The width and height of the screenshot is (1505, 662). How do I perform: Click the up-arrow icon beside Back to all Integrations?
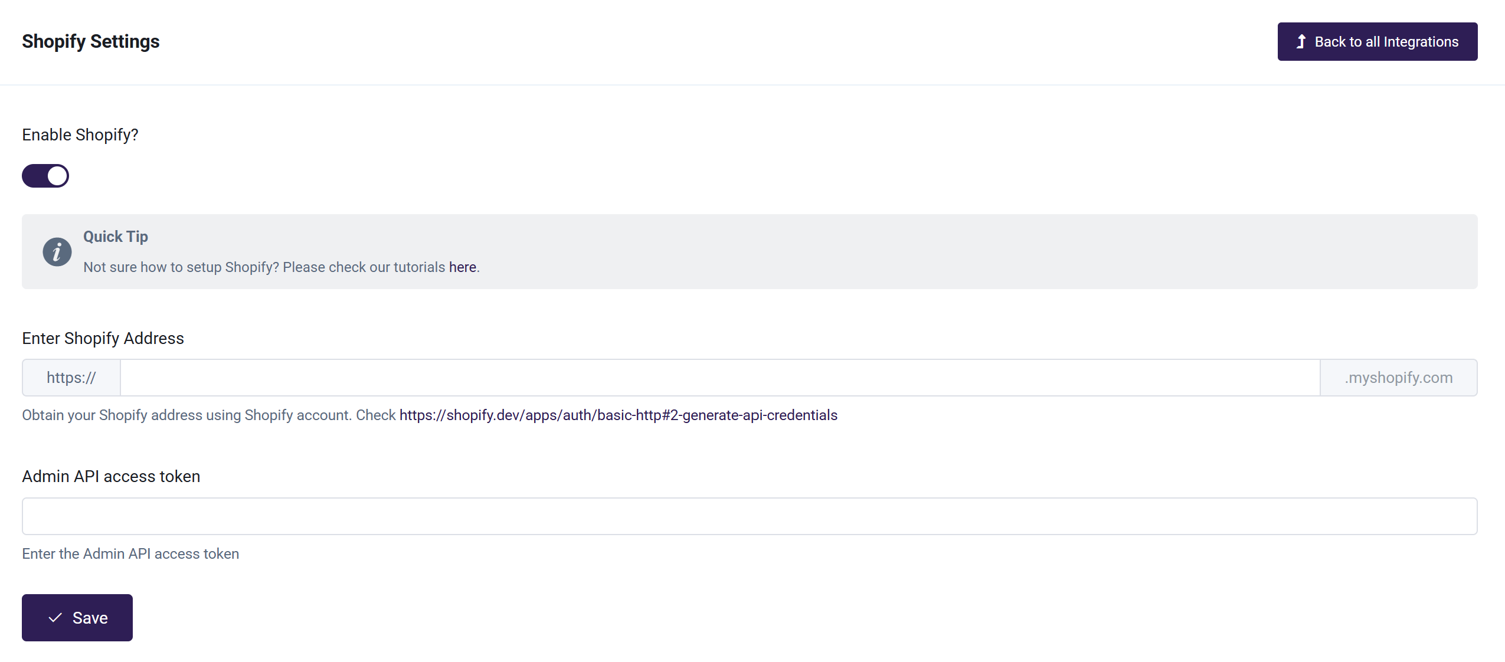click(x=1300, y=42)
